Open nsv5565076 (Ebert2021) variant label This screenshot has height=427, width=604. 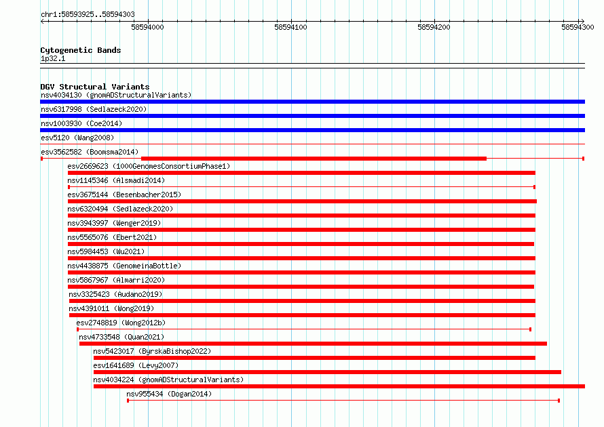(112, 237)
